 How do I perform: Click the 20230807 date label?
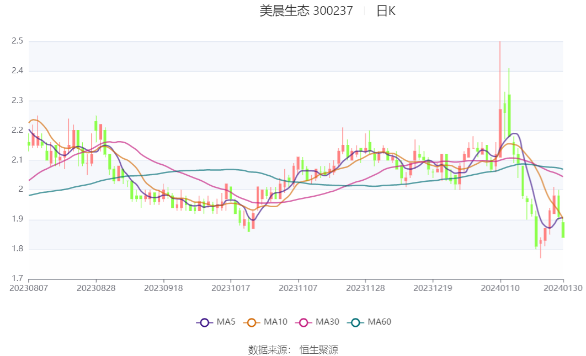coord(27,288)
